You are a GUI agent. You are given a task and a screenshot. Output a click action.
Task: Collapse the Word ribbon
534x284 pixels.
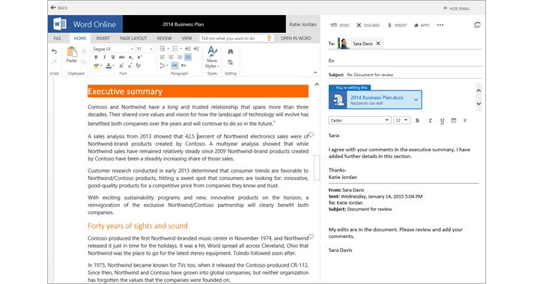click(315, 72)
